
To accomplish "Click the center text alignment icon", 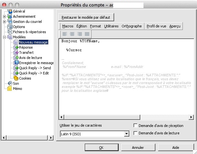I will pyautogui.click(x=72, y=34).
